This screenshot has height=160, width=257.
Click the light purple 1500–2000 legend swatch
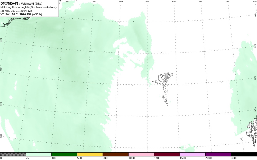pos(192,154)
